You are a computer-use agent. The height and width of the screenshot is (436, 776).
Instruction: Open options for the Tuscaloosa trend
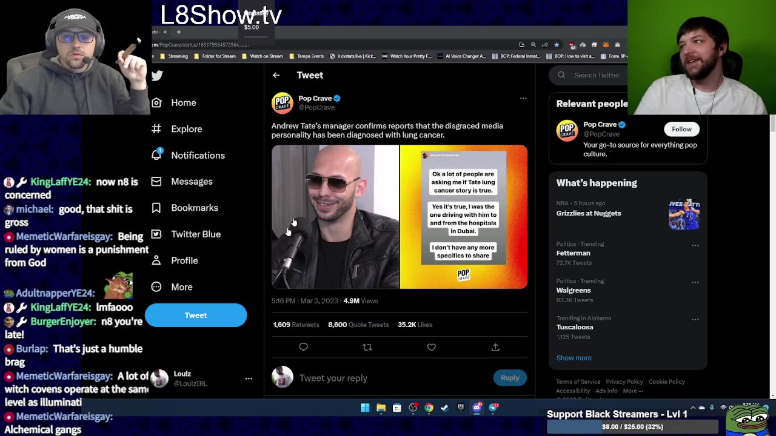pos(695,319)
